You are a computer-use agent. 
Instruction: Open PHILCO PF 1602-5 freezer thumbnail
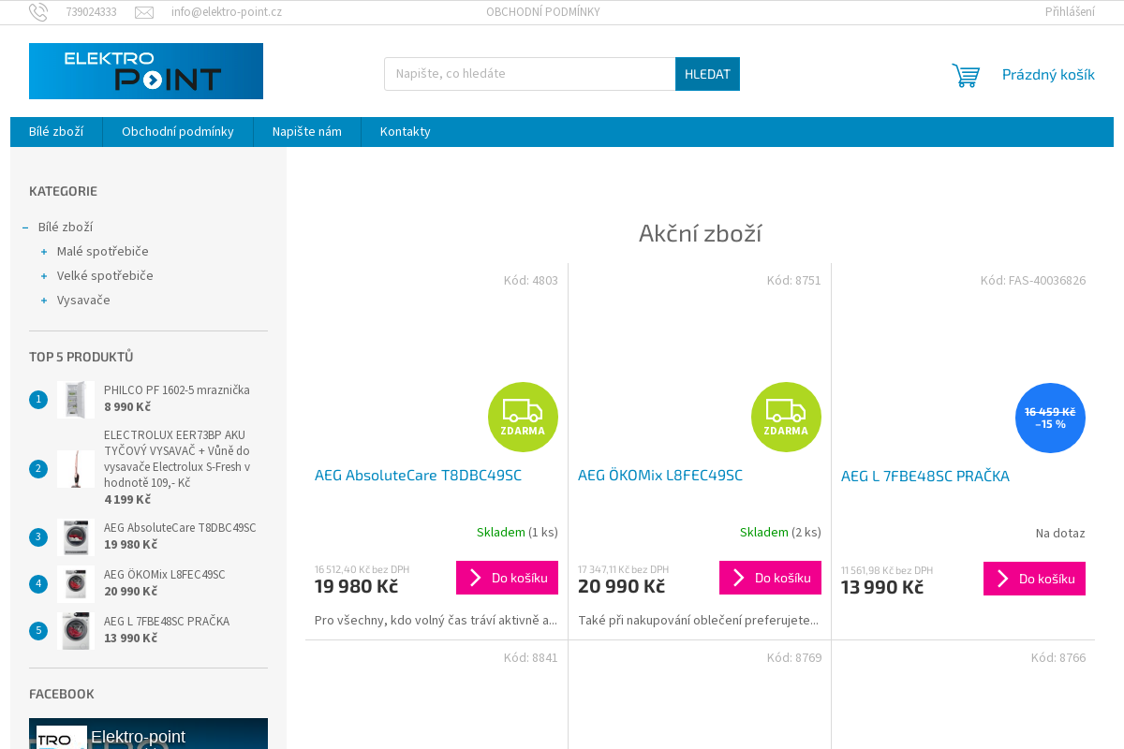coord(75,400)
